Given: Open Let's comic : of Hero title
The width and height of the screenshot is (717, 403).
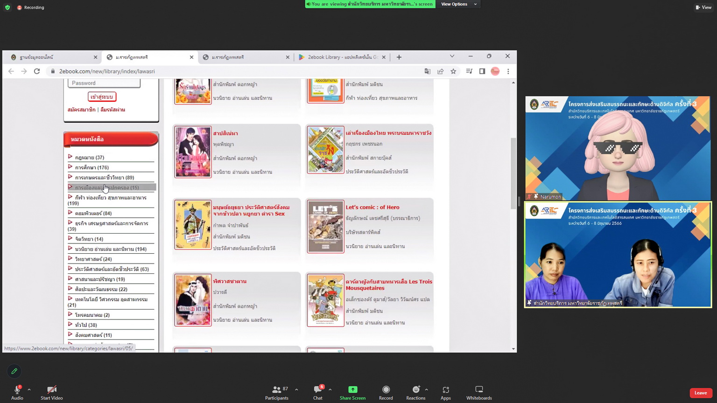Looking at the screenshot, I should coord(373,207).
